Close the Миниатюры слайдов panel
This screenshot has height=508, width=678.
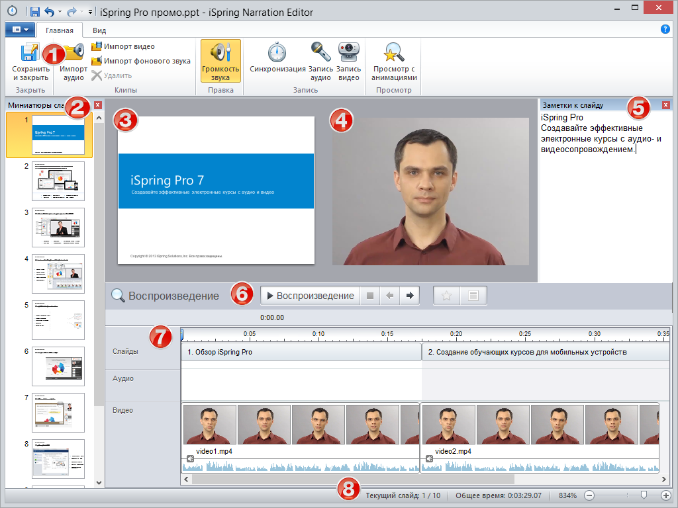pyautogui.click(x=98, y=105)
